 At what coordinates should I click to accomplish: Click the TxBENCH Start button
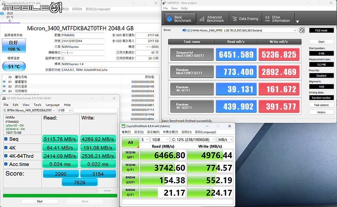(321, 41)
